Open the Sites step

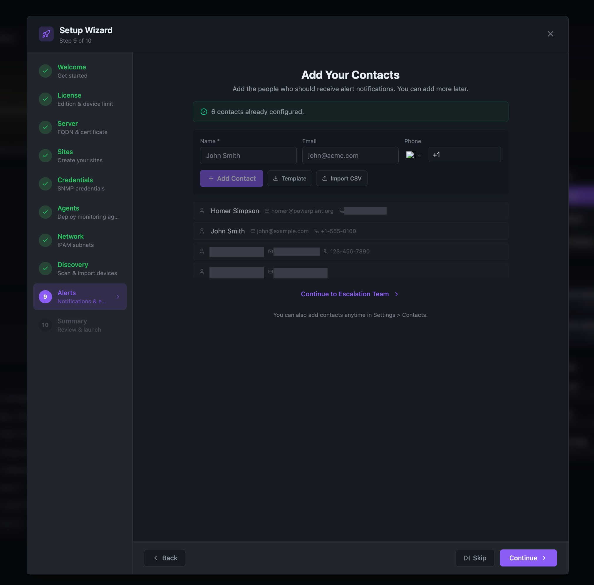pyautogui.click(x=80, y=156)
